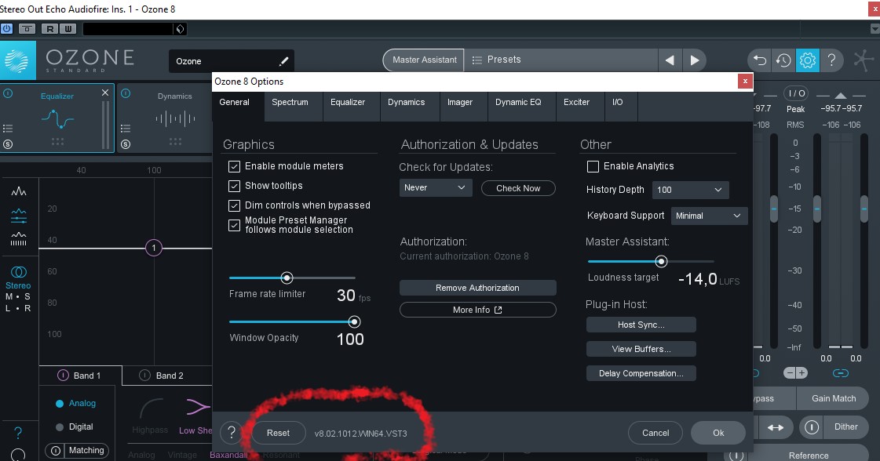Uncheck Enable module meters
The width and height of the screenshot is (880, 461).
tap(234, 166)
